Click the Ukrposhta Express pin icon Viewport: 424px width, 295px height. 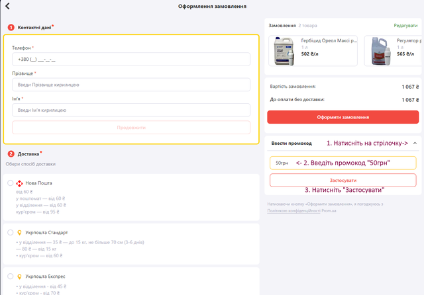tap(19, 276)
